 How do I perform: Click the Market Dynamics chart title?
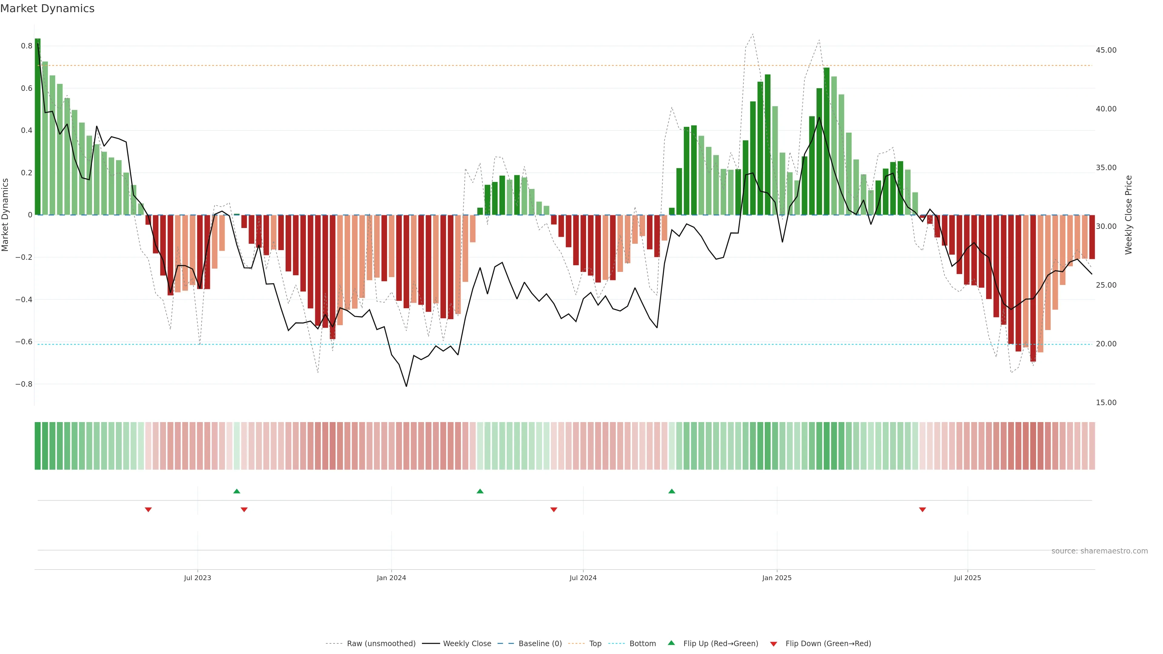point(48,8)
